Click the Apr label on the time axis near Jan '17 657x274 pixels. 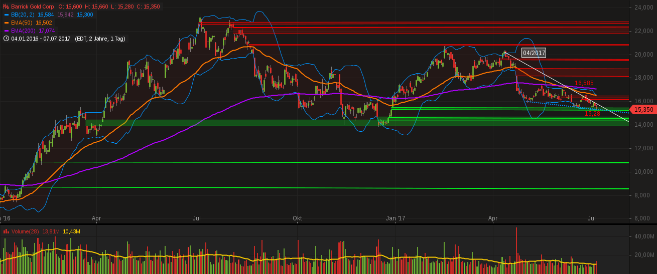tap(493, 218)
